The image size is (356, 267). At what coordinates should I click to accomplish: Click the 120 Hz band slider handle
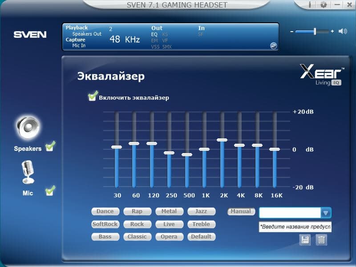pos(152,143)
